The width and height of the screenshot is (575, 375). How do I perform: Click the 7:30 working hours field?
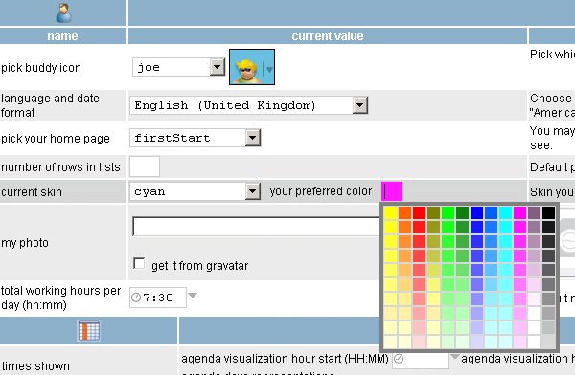pos(158,298)
